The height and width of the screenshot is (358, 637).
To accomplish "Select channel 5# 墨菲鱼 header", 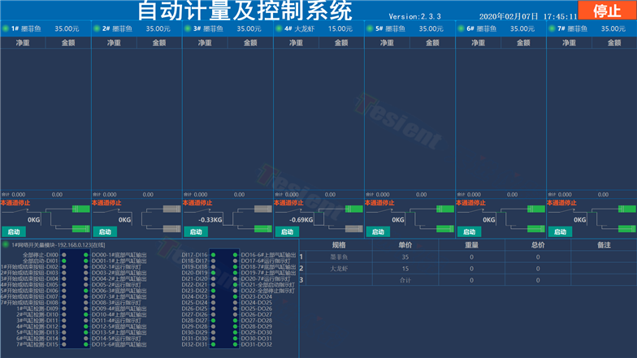I will click(409, 28).
